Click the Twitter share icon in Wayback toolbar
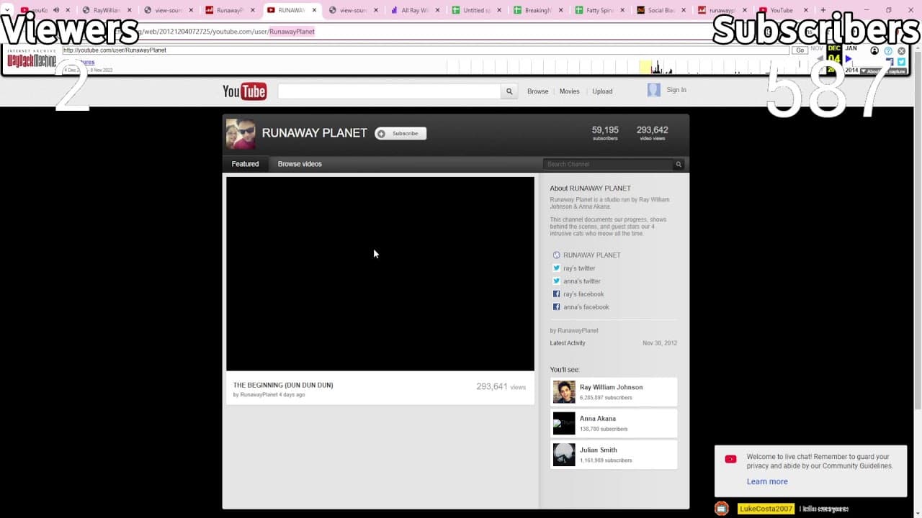This screenshot has height=518, width=922. click(x=901, y=62)
